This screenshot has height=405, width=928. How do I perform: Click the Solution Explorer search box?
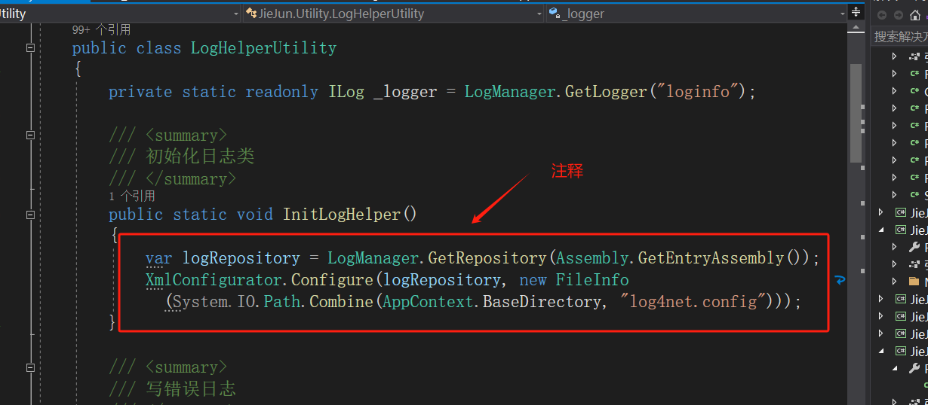[x=899, y=36]
